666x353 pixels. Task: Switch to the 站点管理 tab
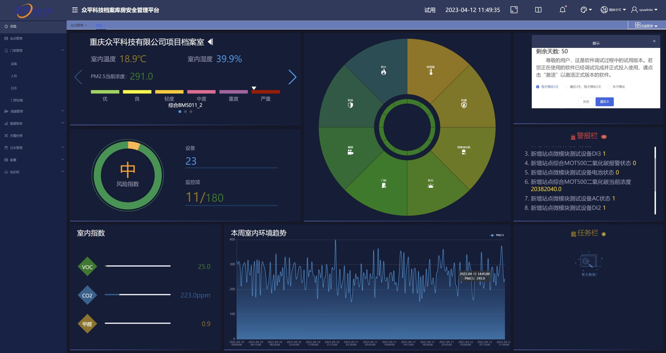[x=77, y=25]
